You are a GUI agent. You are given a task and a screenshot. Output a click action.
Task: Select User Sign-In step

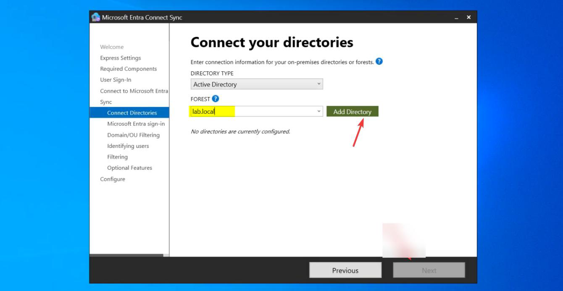[x=116, y=80]
